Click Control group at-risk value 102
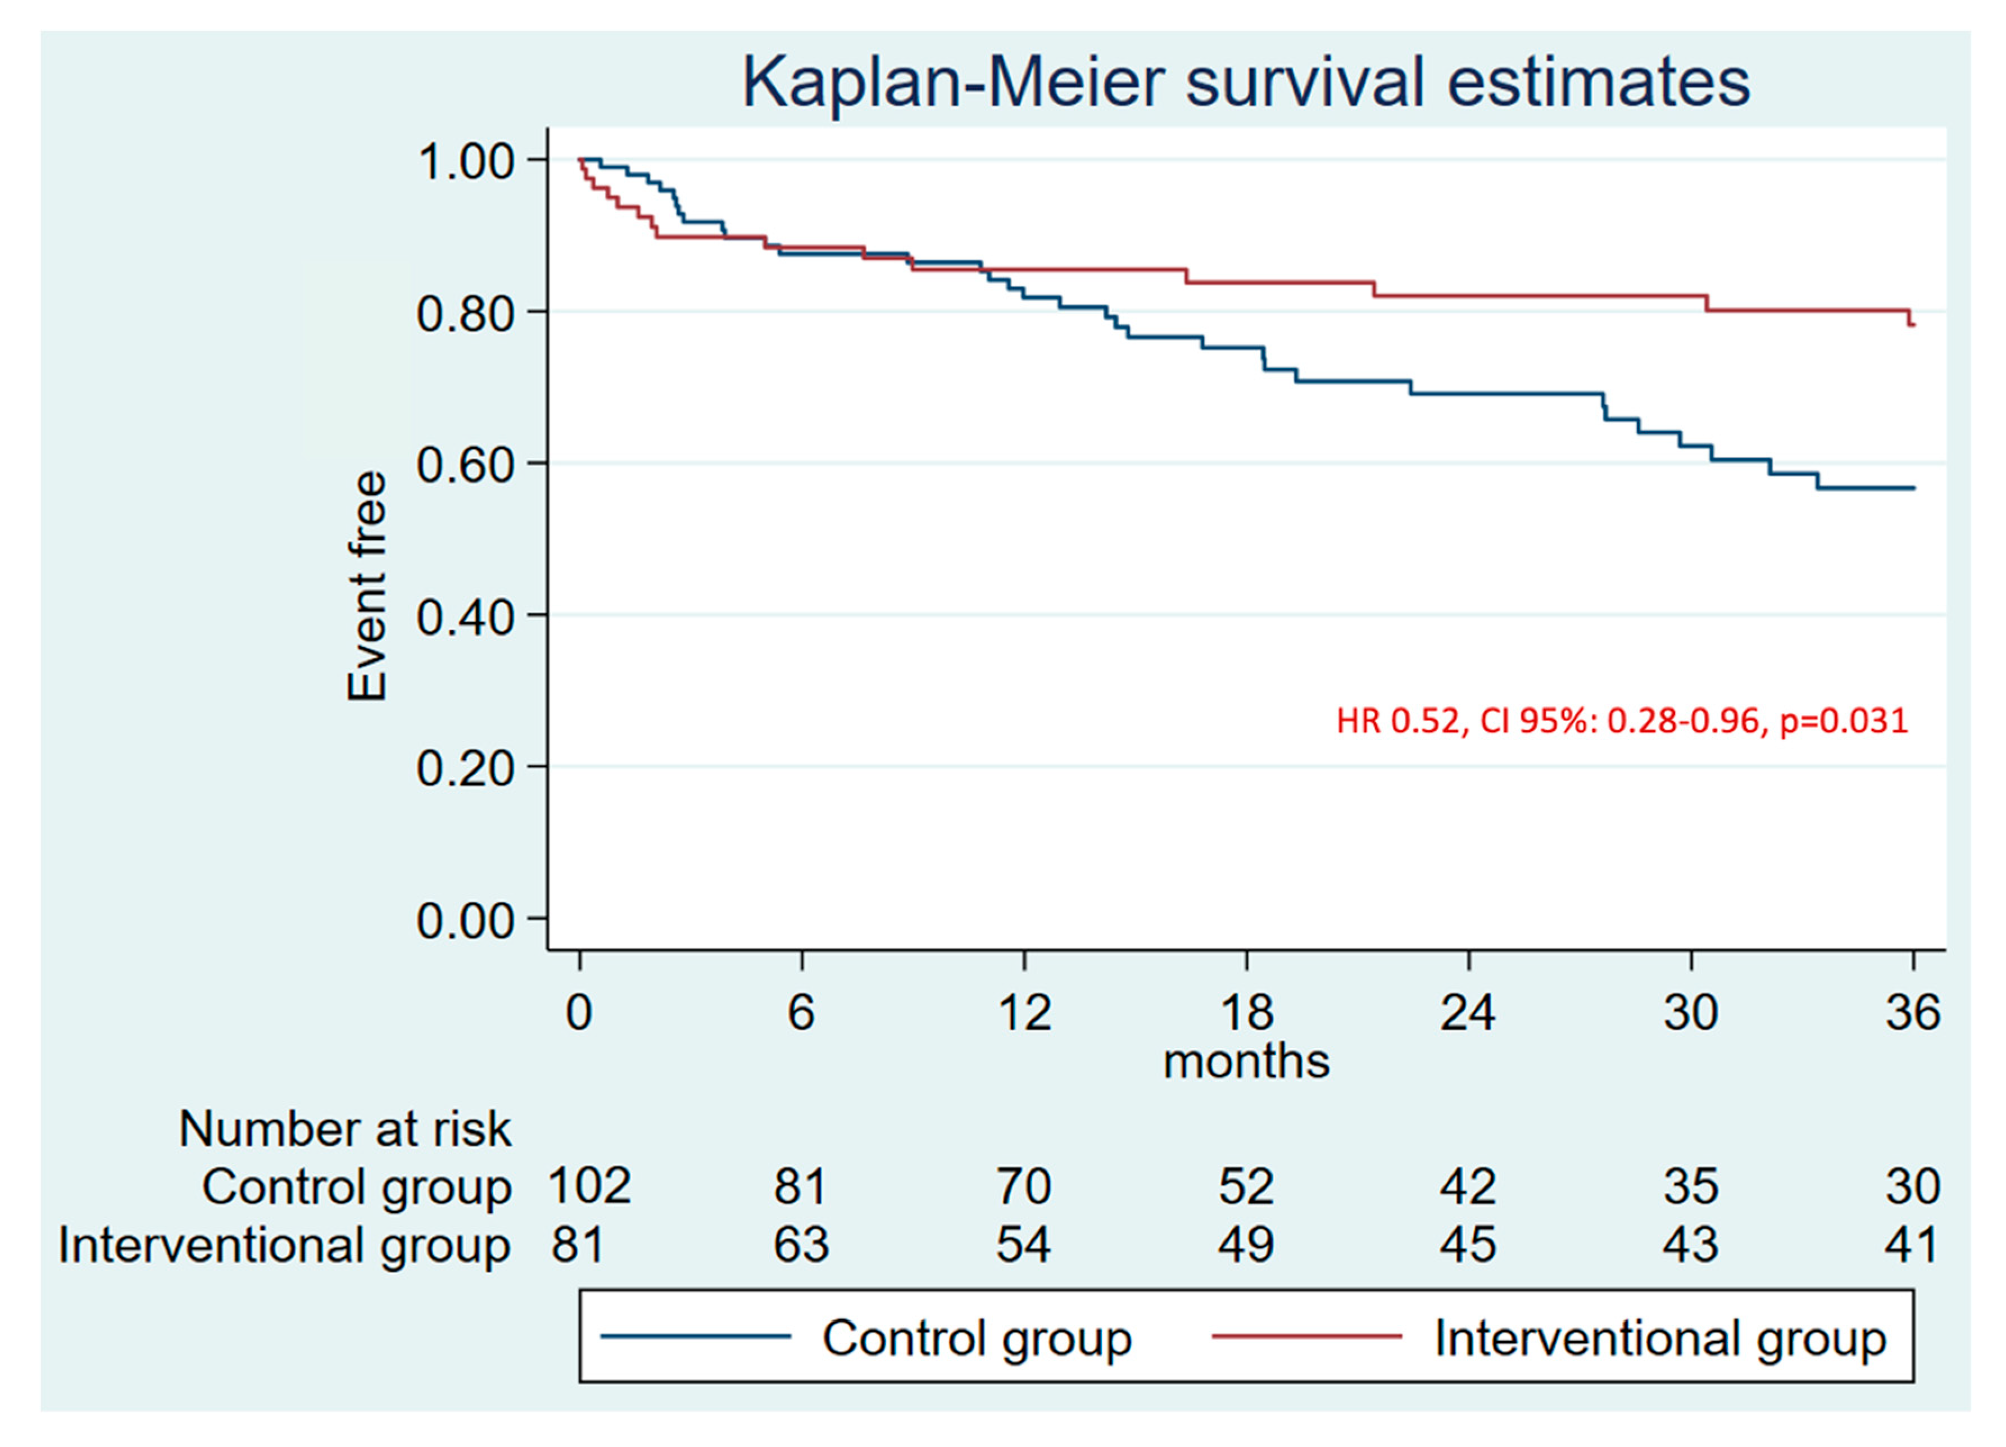Screen dimensions: 2006x1447 589,1186
